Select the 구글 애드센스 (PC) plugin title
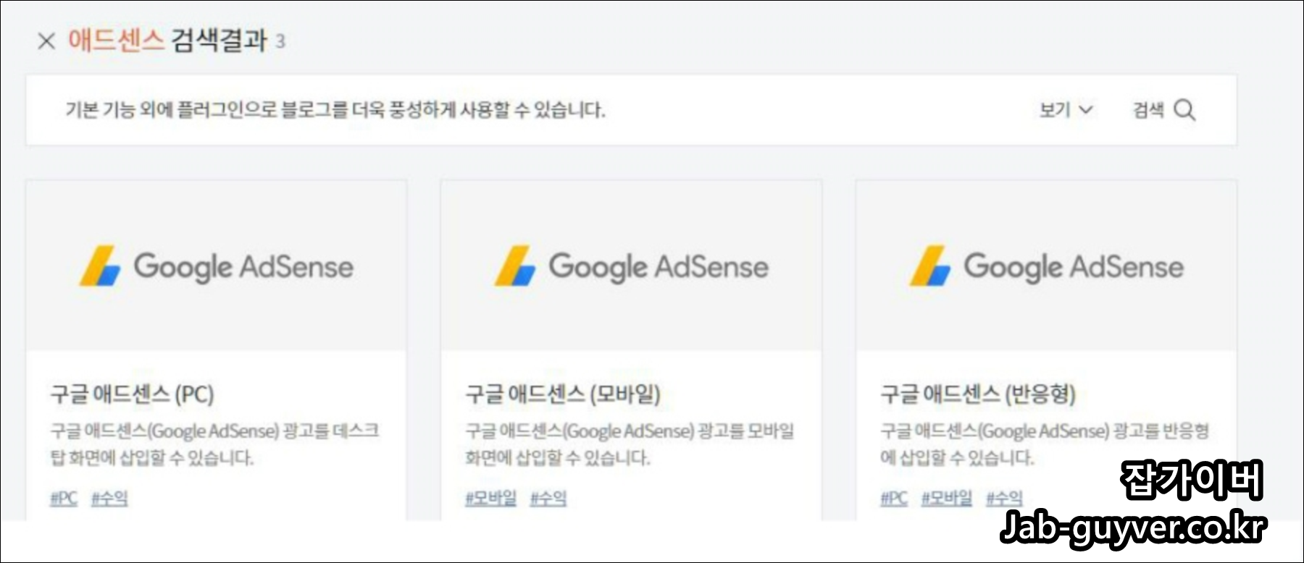The height and width of the screenshot is (563, 1304). tap(132, 394)
